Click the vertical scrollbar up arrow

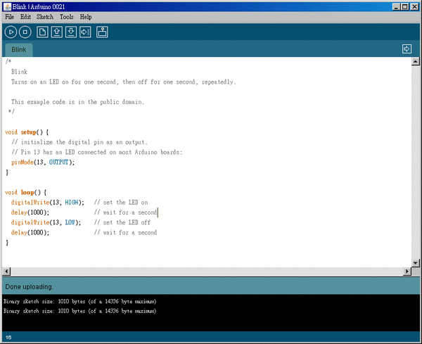coord(415,62)
